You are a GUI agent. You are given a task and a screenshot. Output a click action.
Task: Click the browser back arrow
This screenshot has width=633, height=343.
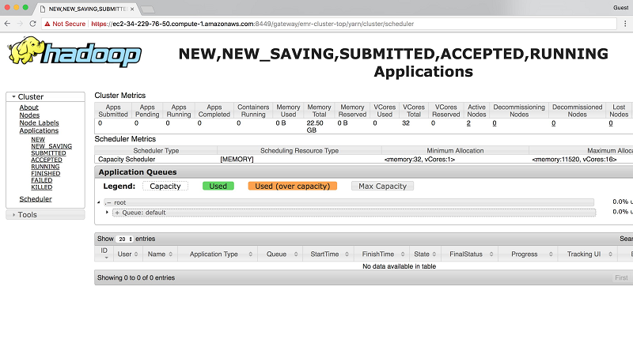click(x=12, y=24)
